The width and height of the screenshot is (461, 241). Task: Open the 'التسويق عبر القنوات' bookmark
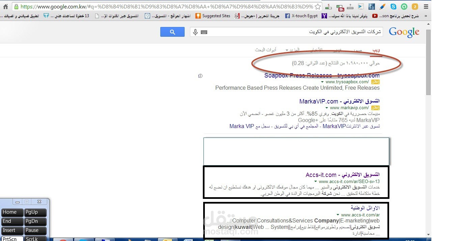pos(117,16)
